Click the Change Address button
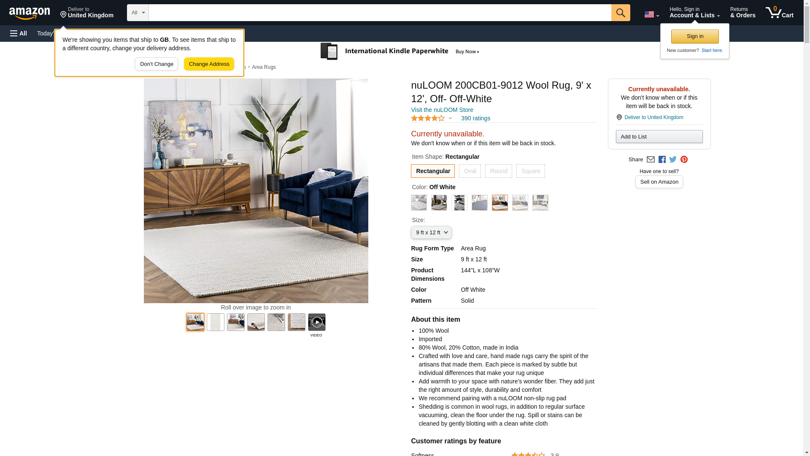Screen dimensions: 810x456 pyautogui.click(x=209, y=64)
